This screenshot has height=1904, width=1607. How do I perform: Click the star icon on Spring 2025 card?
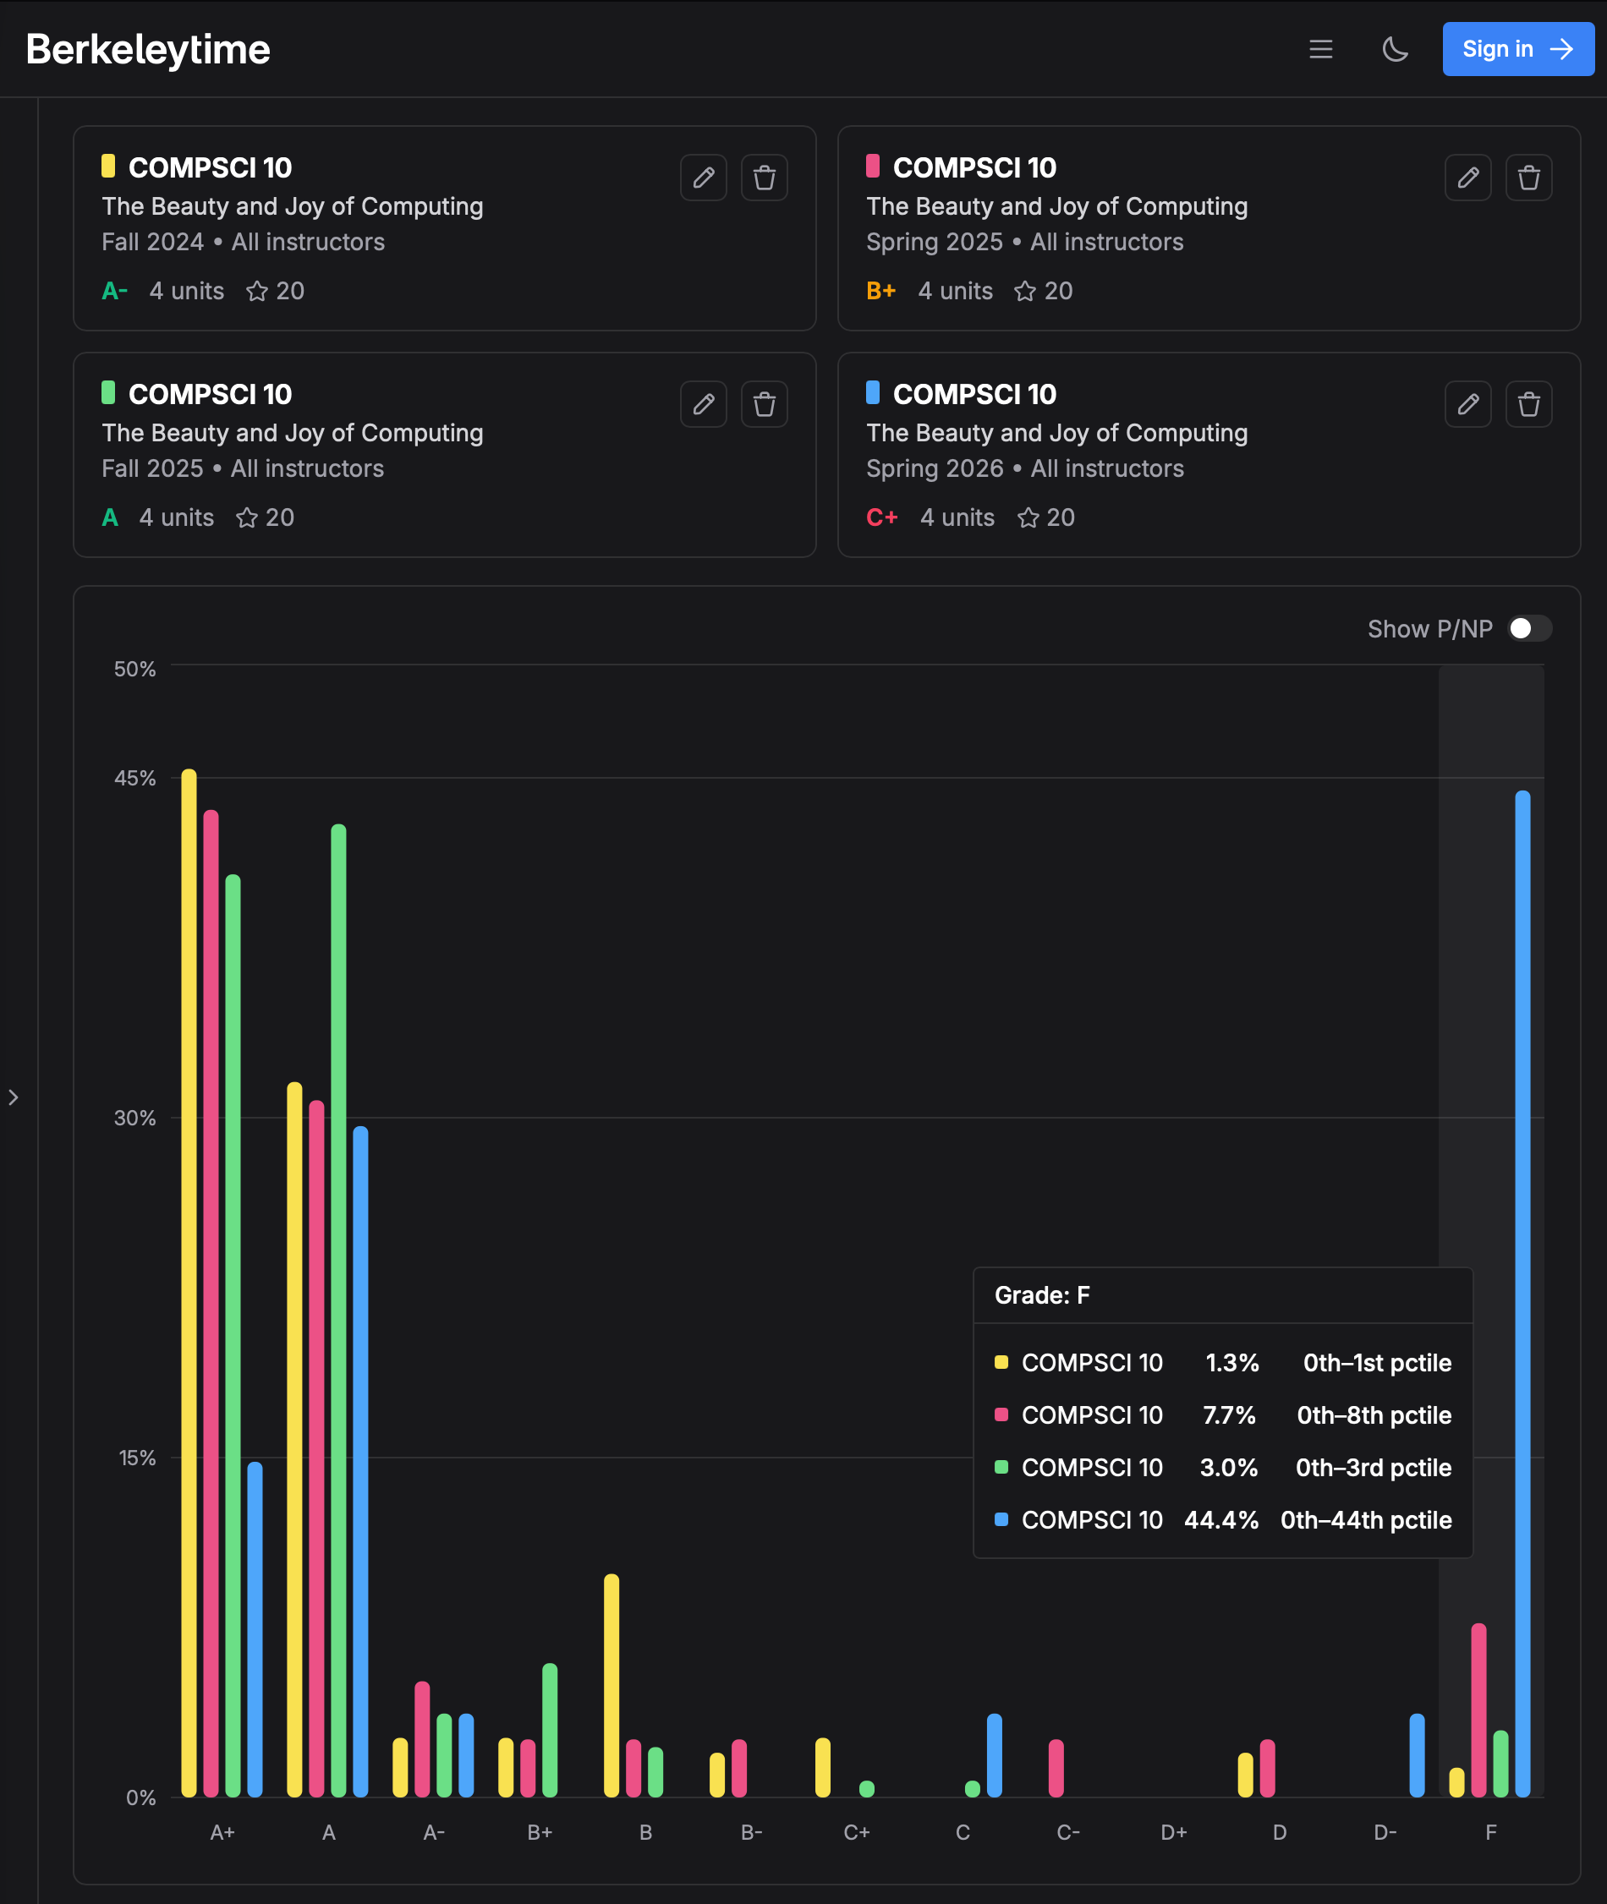click(x=1025, y=292)
